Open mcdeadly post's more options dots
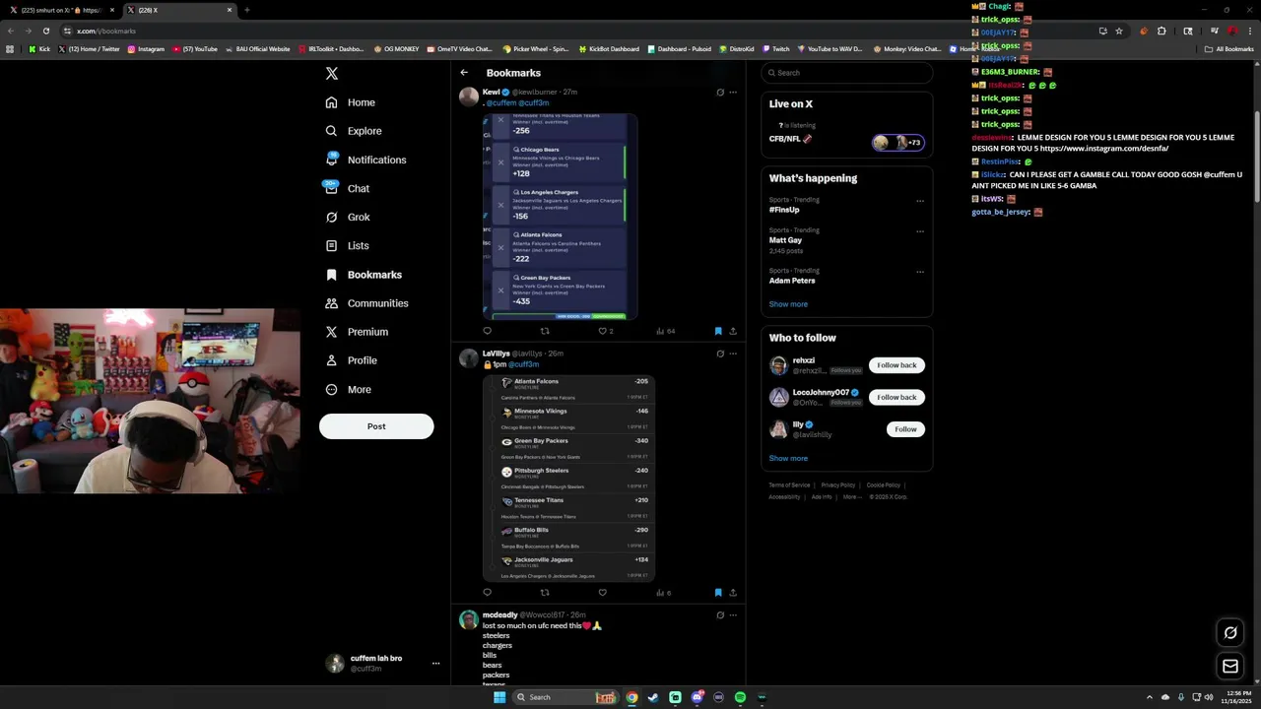 click(733, 615)
